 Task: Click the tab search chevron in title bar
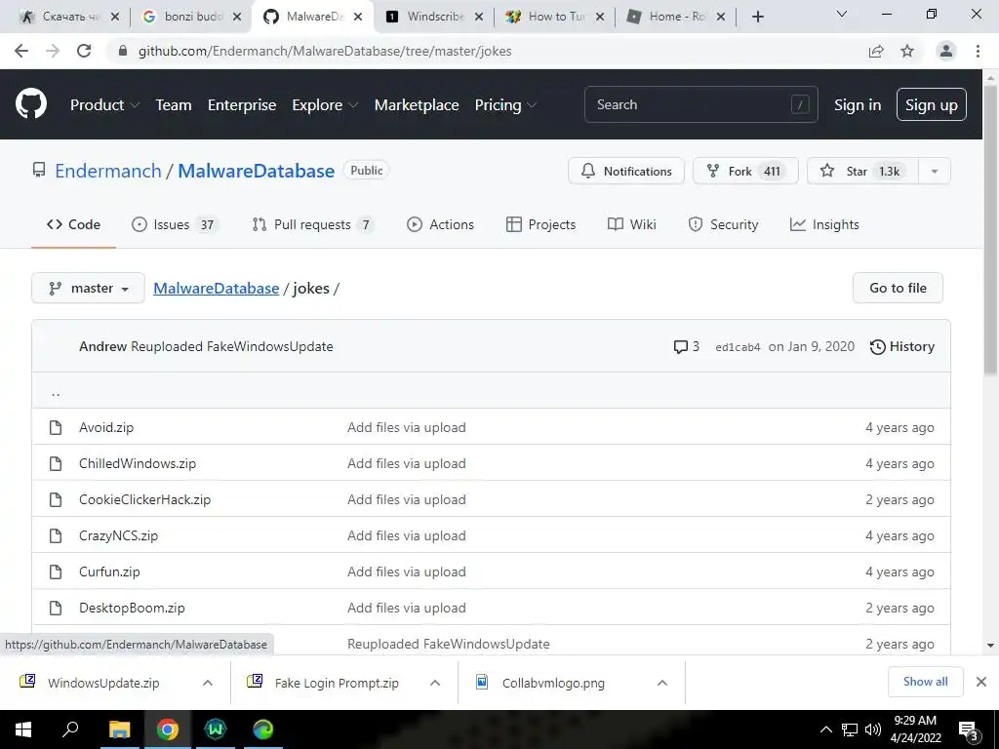[842, 14]
